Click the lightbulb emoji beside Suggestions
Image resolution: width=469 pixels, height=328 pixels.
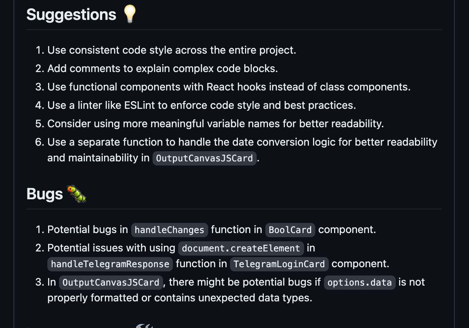pyautogui.click(x=130, y=14)
